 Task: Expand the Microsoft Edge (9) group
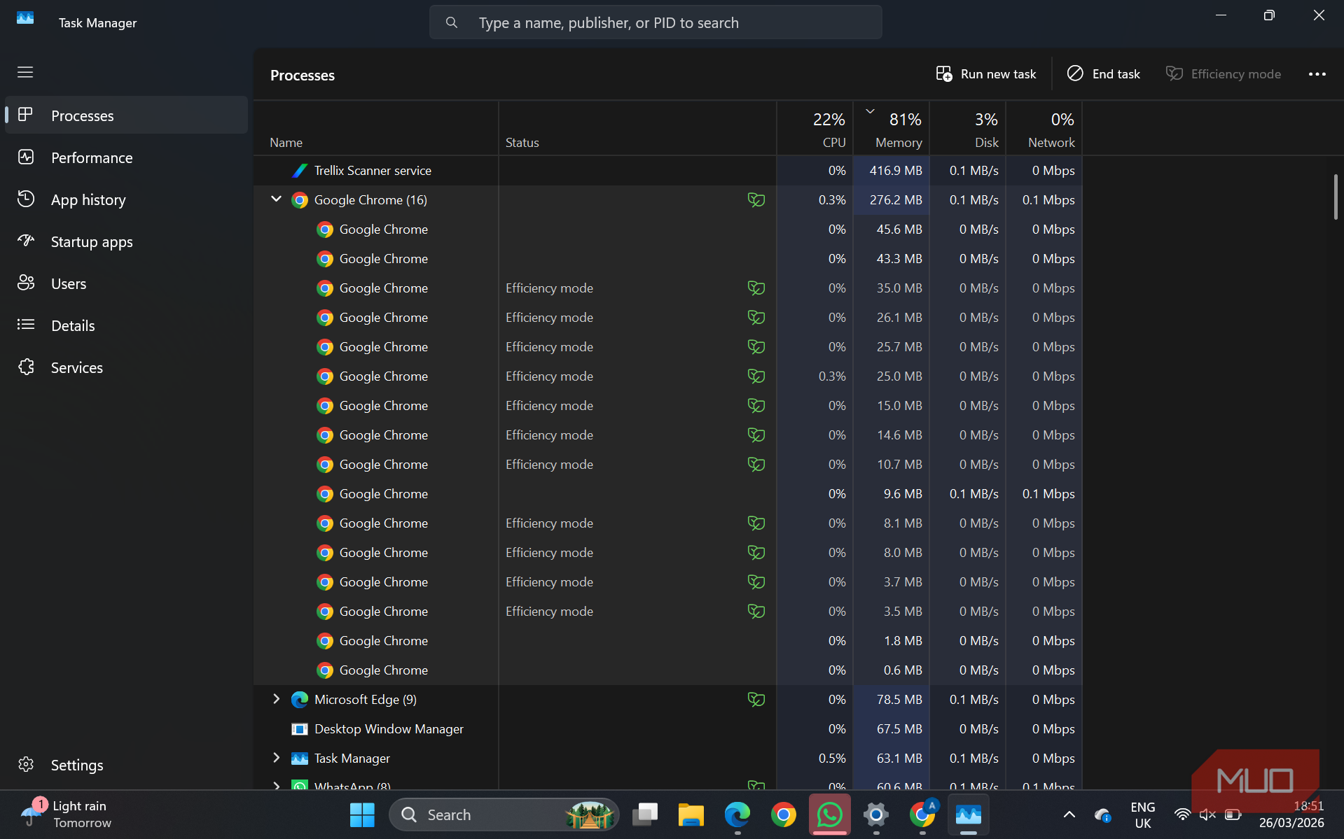pyautogui.click(x=277, y=699)
